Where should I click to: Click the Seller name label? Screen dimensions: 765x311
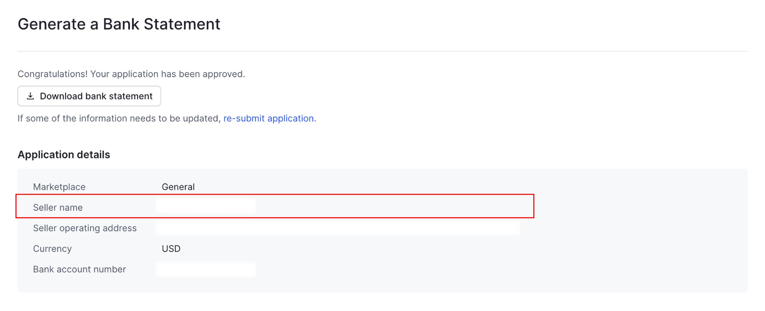point(58,207)
